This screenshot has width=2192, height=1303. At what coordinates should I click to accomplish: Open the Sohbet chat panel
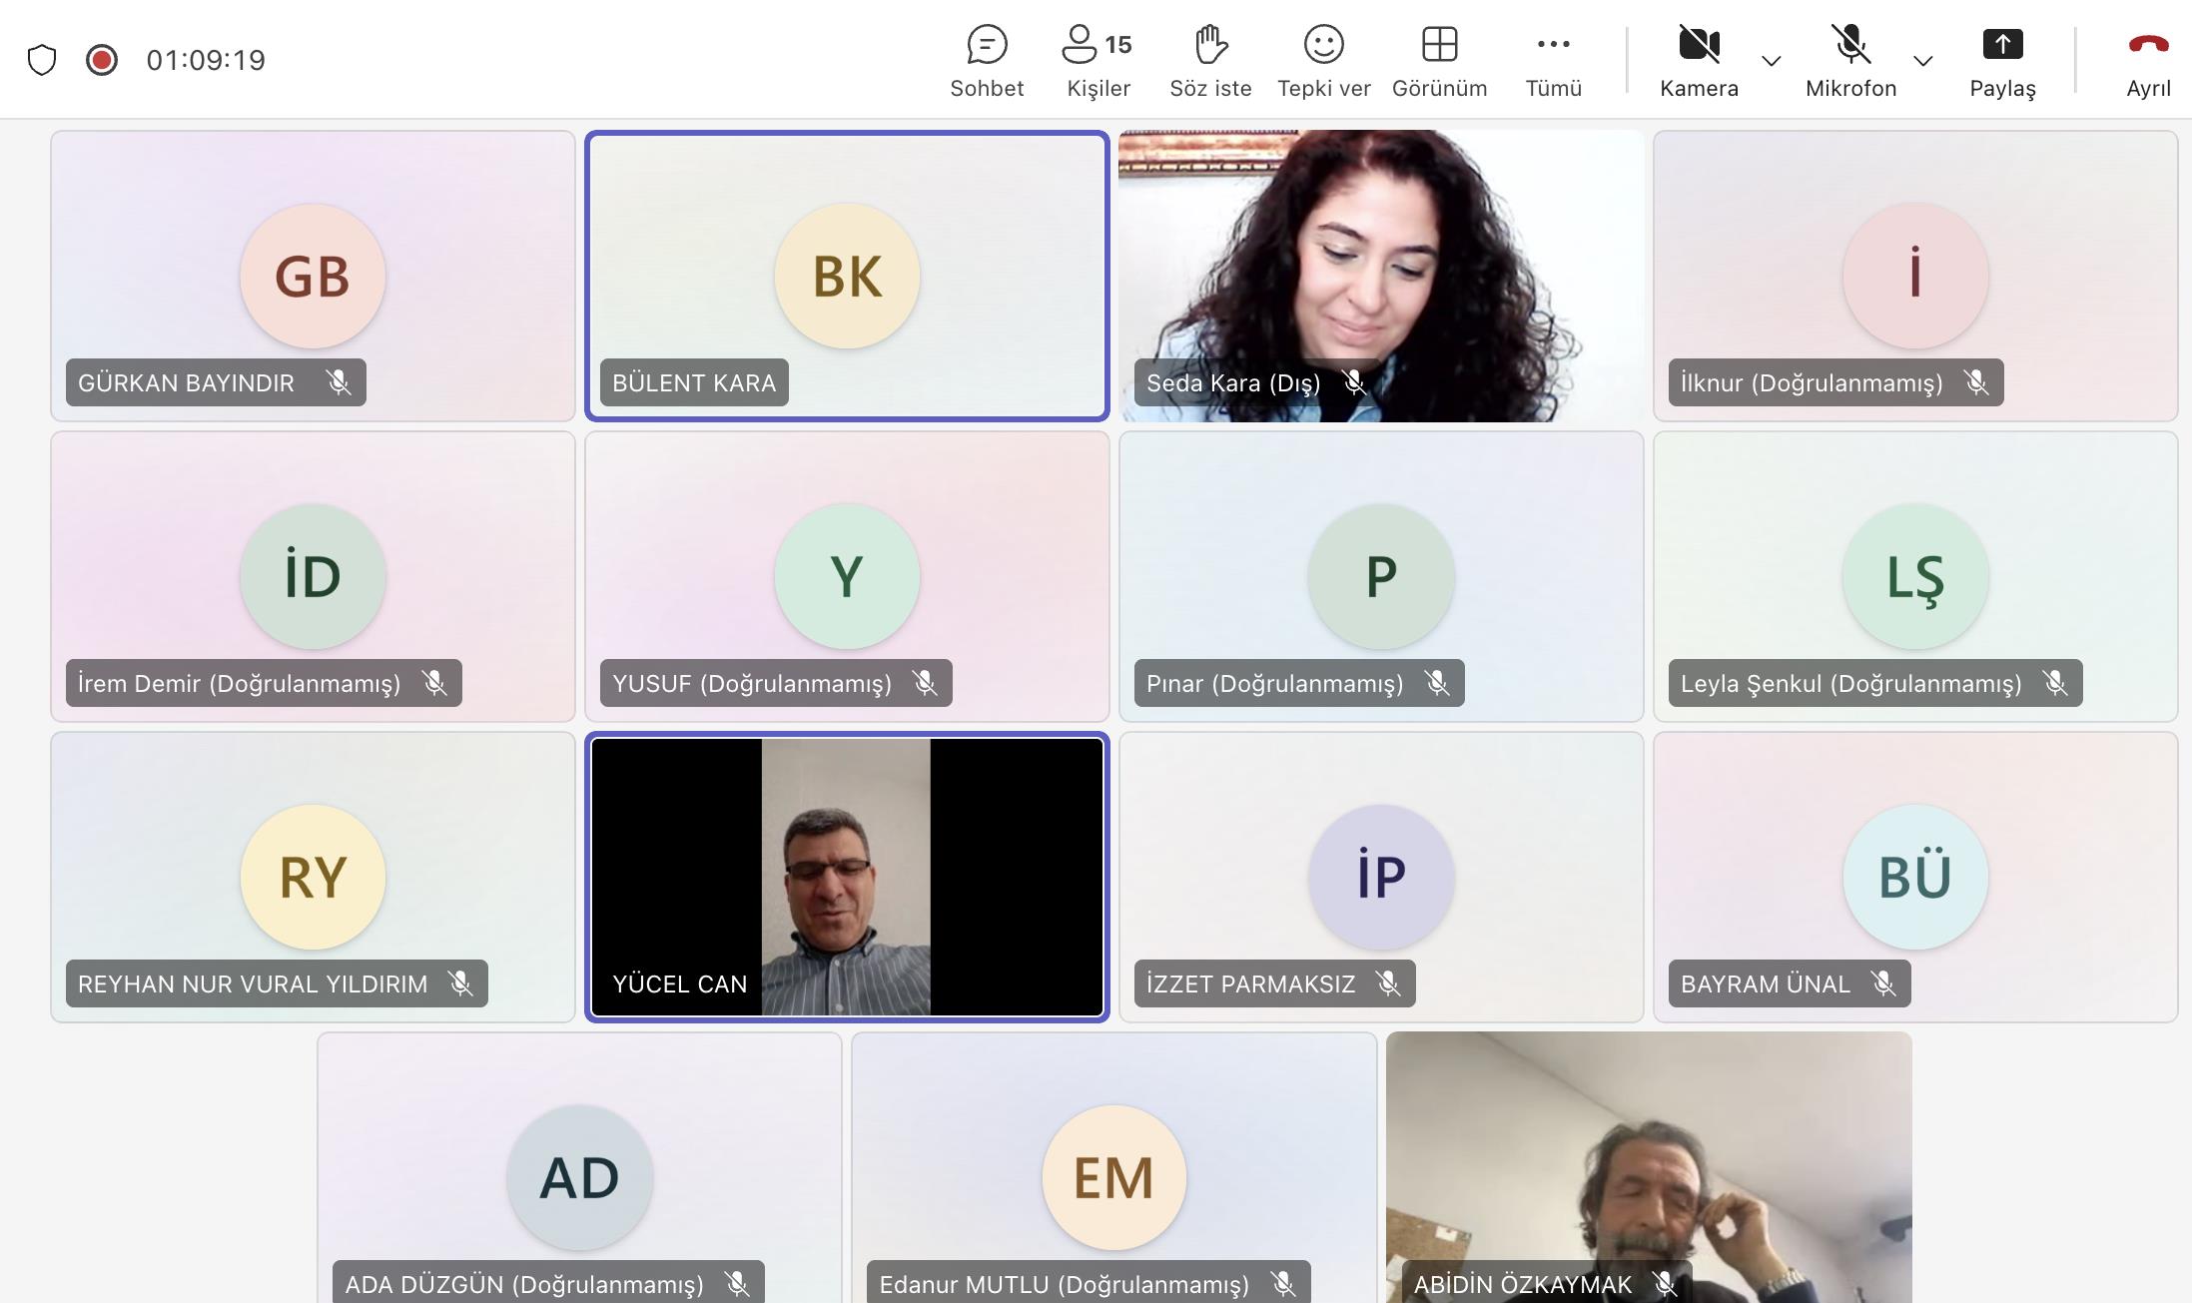987,60
